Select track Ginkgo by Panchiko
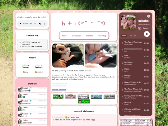 (136, 77)
